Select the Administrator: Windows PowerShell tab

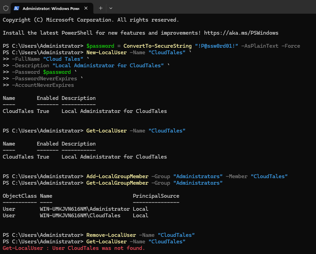(52, 8)
